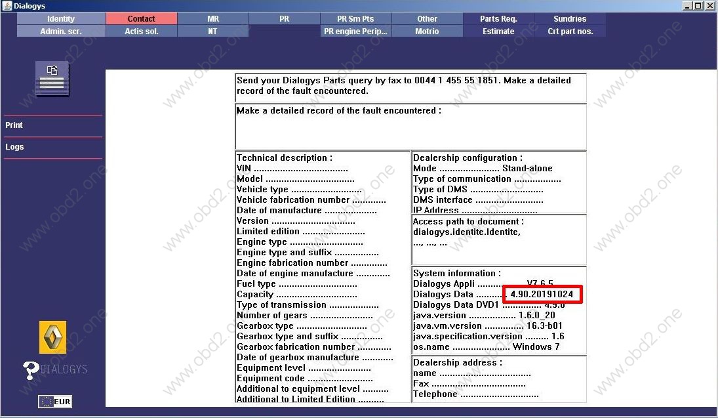This screenshot has width=718, height=418.
Task: Open the PR Sm Pts tab
Action: (355, 19)
